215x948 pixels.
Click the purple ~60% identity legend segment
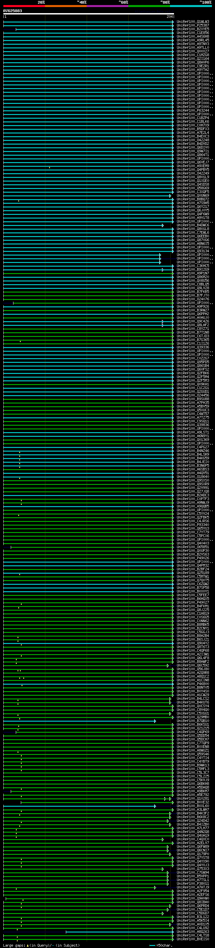(x=107, y=6)
